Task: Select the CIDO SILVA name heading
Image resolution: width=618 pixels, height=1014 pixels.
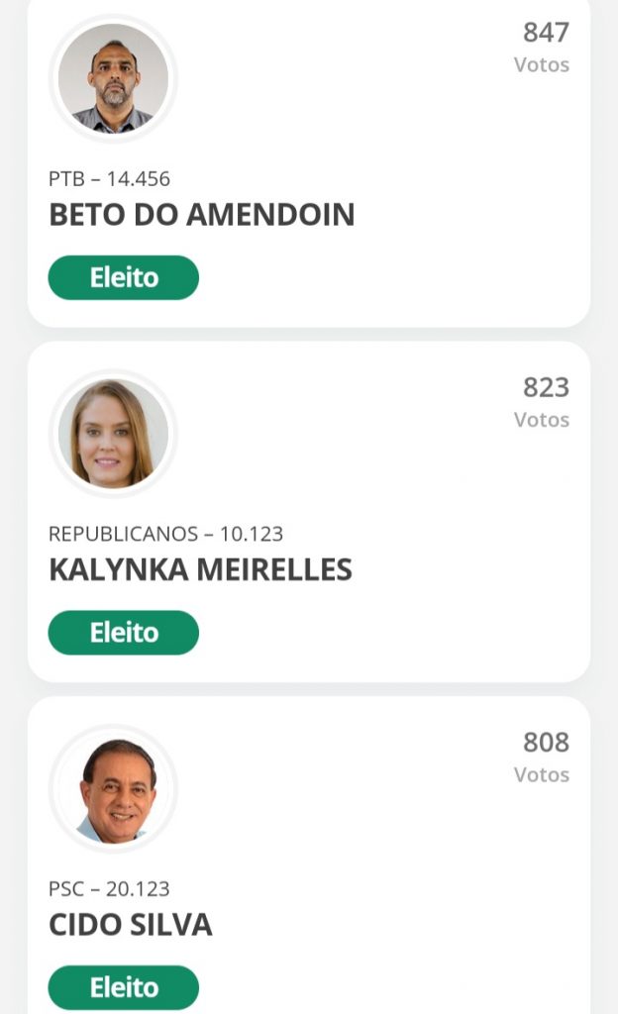Action: [x=131, y=925]
